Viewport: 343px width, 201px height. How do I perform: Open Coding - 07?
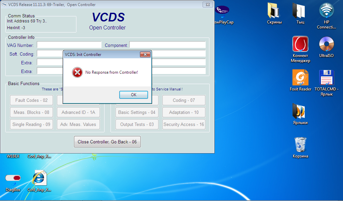tap(184, 100)
